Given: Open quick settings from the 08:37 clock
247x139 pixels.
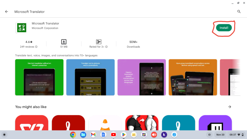Looking at the screenshot, I should tap(236, 135).
